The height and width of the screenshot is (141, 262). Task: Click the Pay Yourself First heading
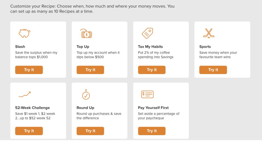pyautogui.click(x=153, y=108)
